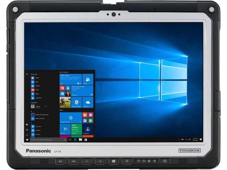Launch the Microsoft Edge tile
227x170 pixels.
[x=76, y=102]
